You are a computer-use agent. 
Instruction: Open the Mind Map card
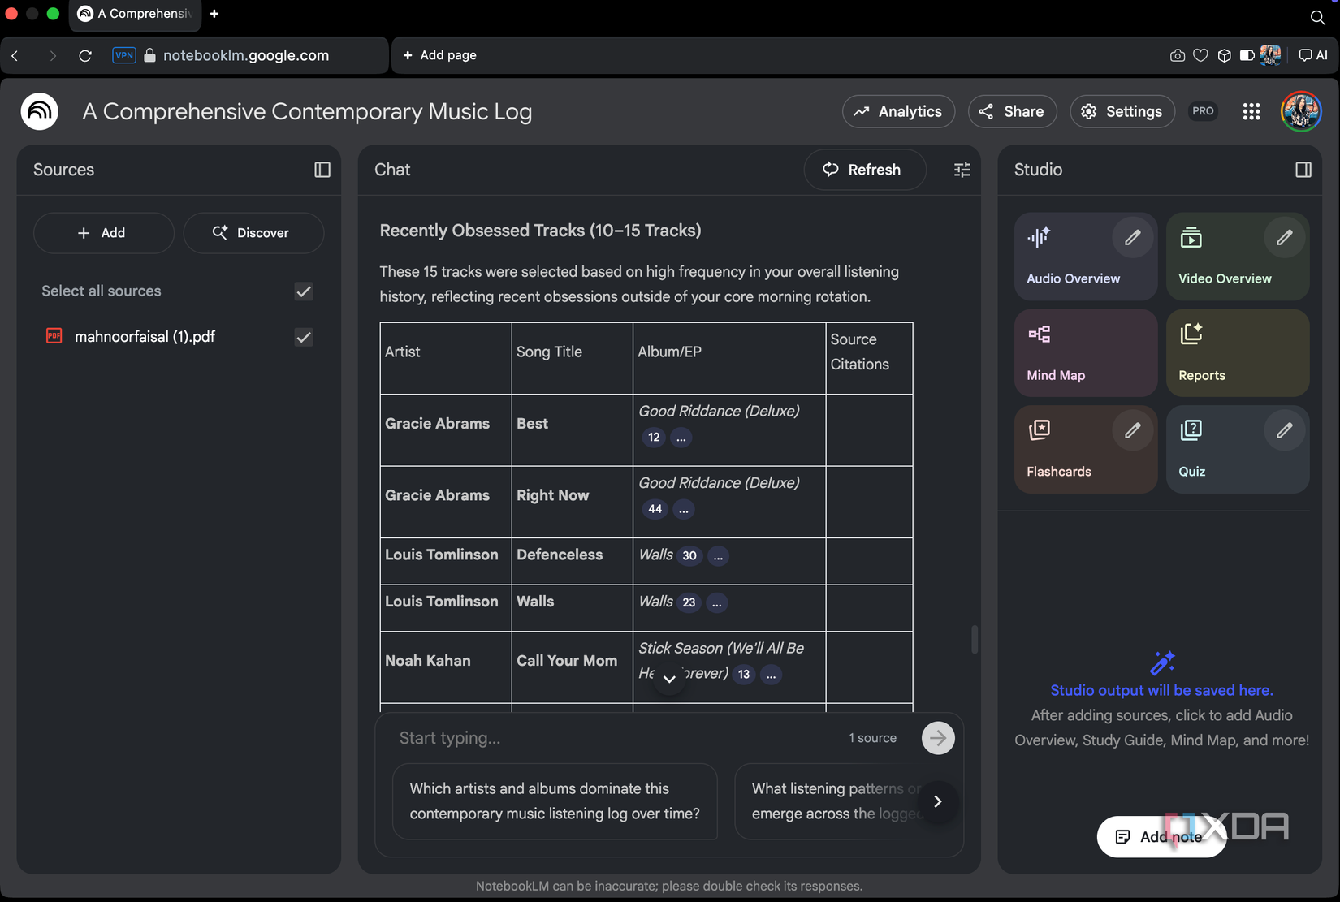1086,353
